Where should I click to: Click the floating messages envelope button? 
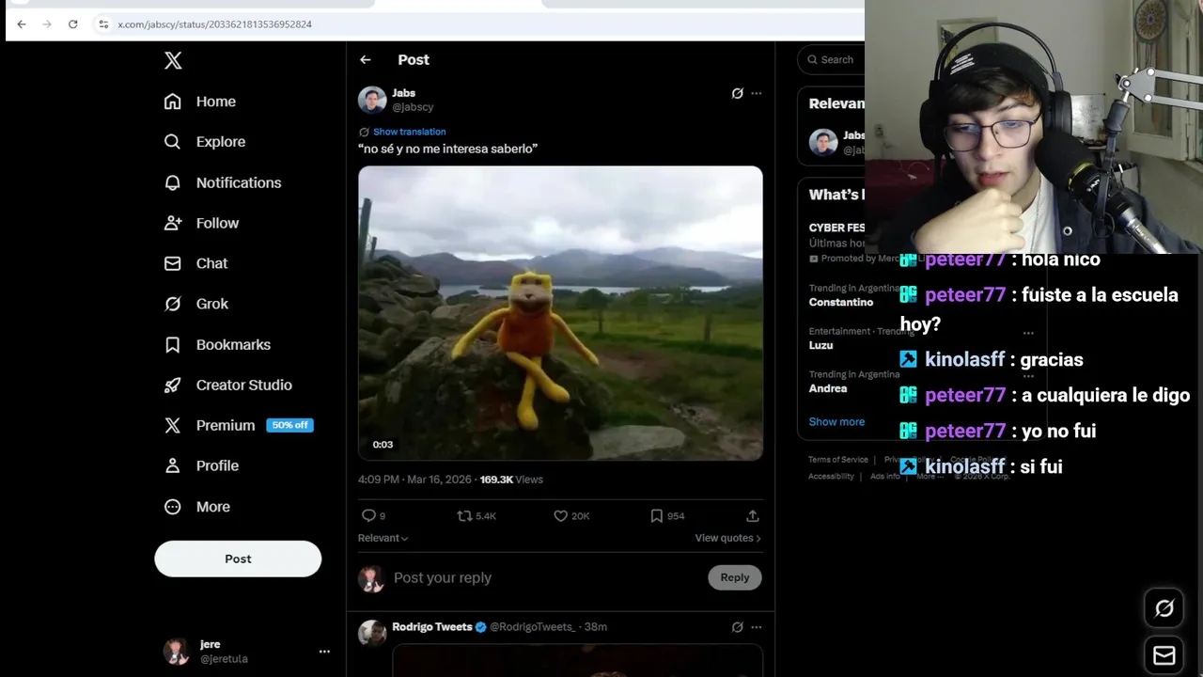1164,655
